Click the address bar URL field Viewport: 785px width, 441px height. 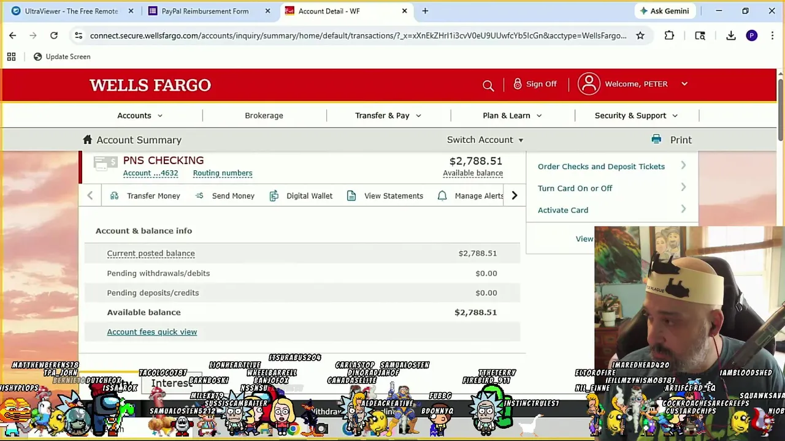tap(358, 36)
